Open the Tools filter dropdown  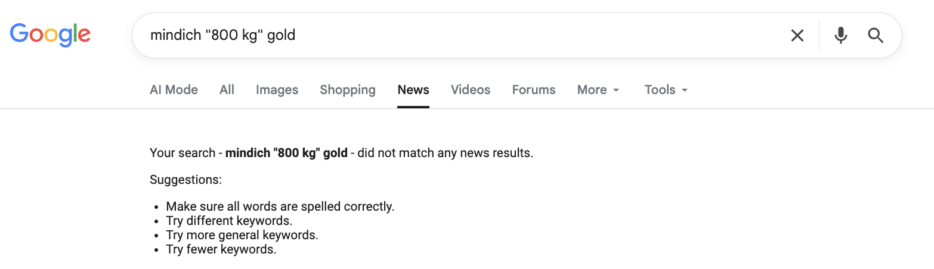[666, 90]
